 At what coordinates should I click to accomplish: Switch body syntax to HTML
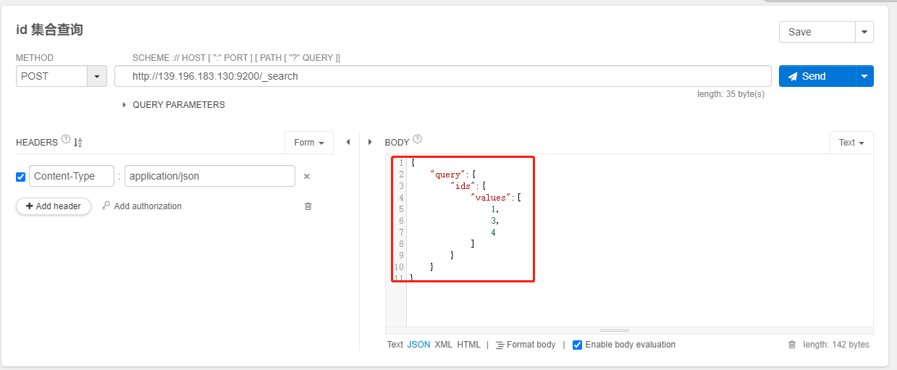468,345
